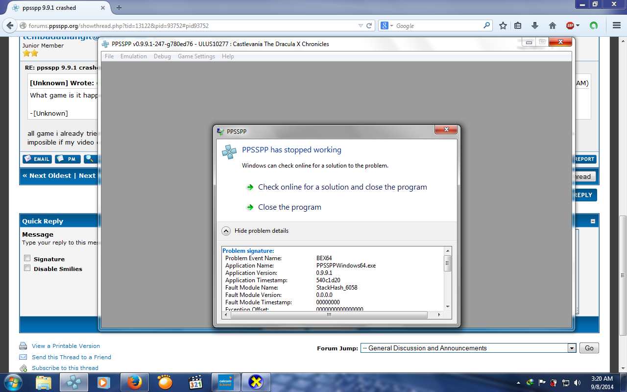Click the horizontal scrollbar in problem details

[x=329, y=315]
